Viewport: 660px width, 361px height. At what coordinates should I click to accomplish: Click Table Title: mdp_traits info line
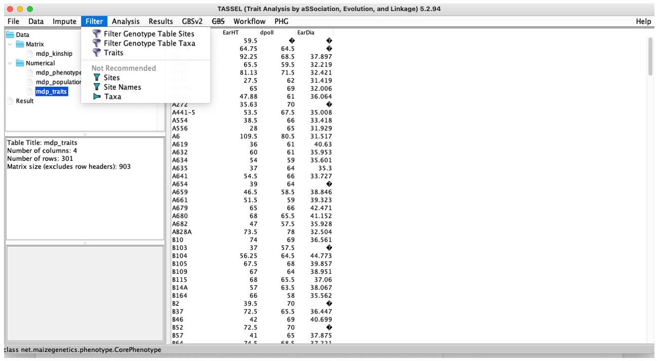(42, 143)
